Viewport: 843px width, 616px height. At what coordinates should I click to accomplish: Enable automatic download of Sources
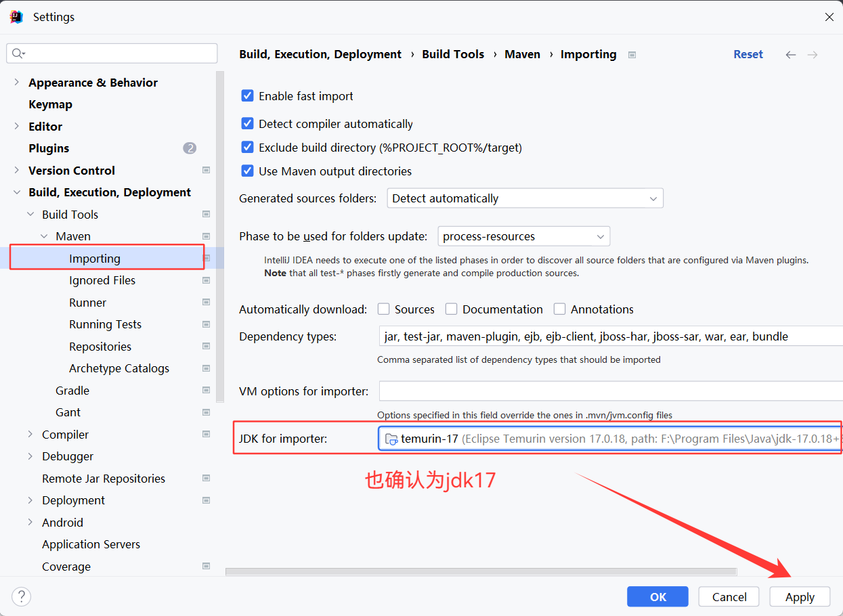pyautogui.click(x=383, y=309)
